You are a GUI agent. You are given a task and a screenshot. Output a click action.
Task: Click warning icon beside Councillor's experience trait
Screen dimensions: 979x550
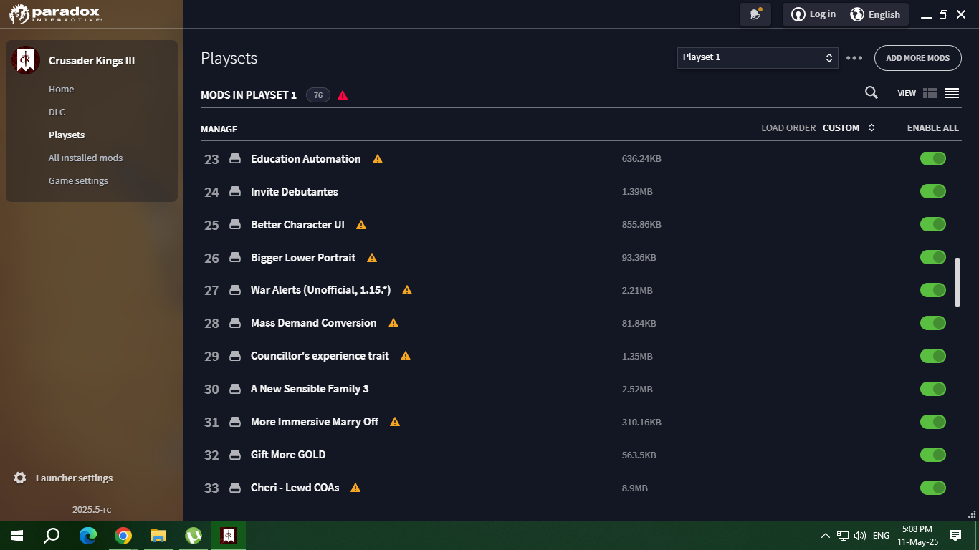pyautogui.click(x=406, y=356)
